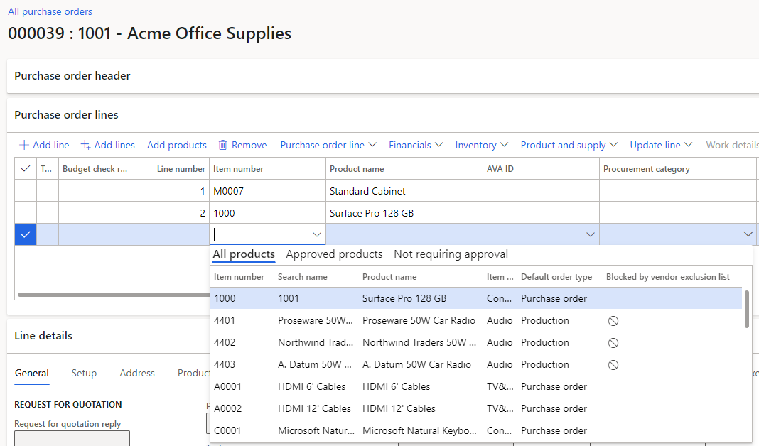Open the Update line dropdown
The width and height of the screenshot is (759, 446).
pos(660,145)
